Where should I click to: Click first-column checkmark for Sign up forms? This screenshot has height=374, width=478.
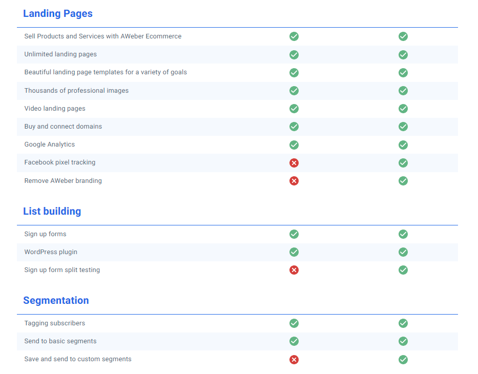294,235
